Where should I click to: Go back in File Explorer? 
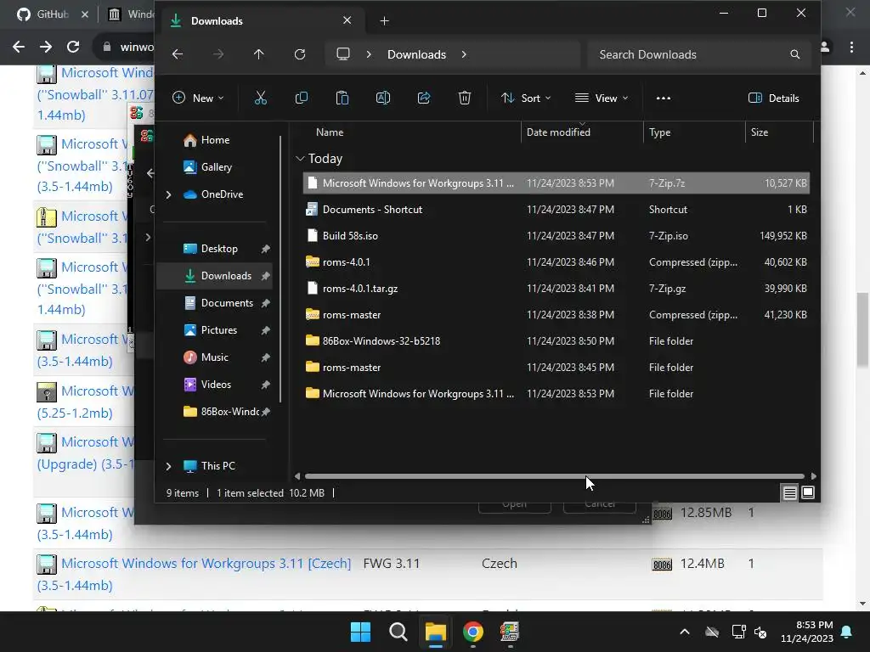[178, 53]
